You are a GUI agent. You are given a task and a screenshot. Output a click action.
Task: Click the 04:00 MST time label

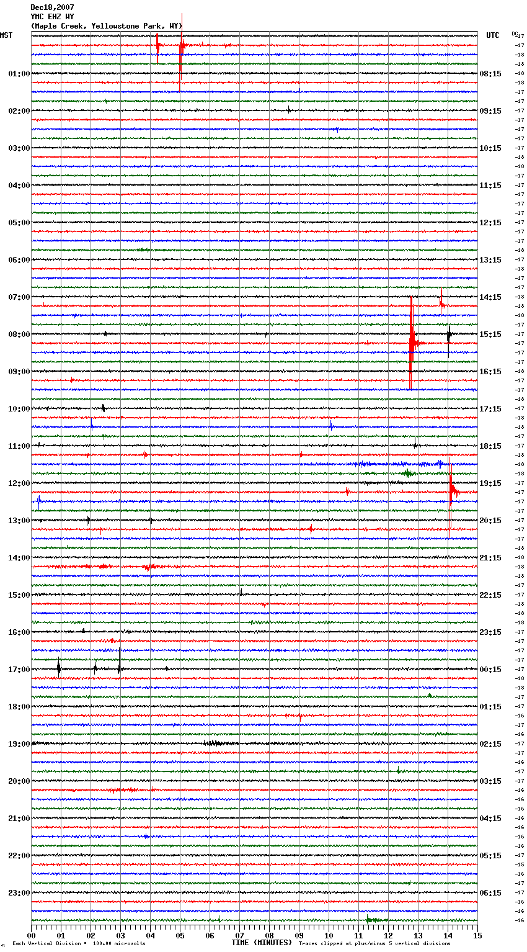click(x=19, y=186)
